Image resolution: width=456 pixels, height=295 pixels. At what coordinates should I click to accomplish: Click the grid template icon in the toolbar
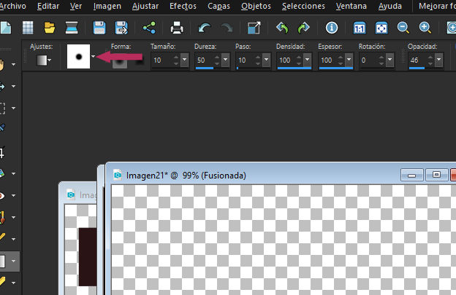[28, 28]
